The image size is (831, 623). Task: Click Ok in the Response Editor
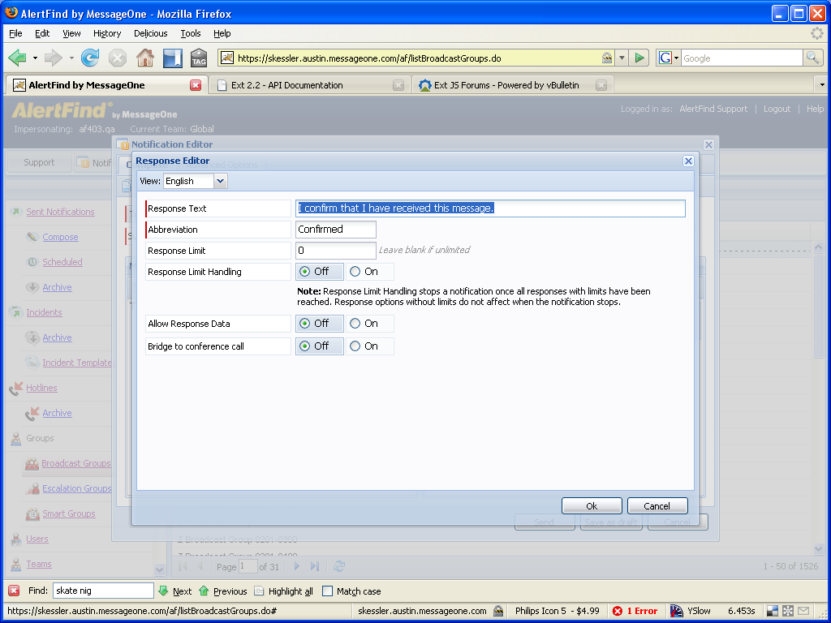click(x=592, y=506)
